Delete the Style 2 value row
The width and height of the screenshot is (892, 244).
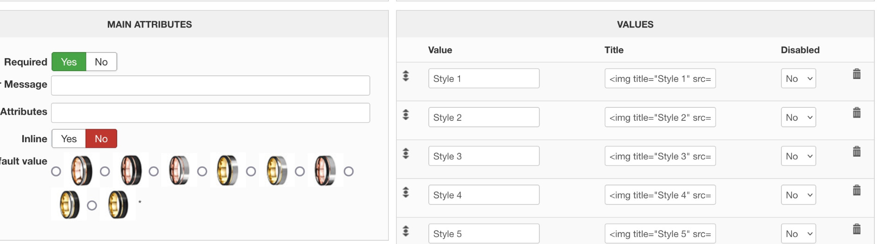pyautogui.click(x=857, y=112)
